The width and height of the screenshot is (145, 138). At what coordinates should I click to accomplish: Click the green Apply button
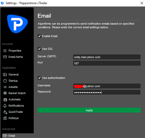(x=89, y=110)
